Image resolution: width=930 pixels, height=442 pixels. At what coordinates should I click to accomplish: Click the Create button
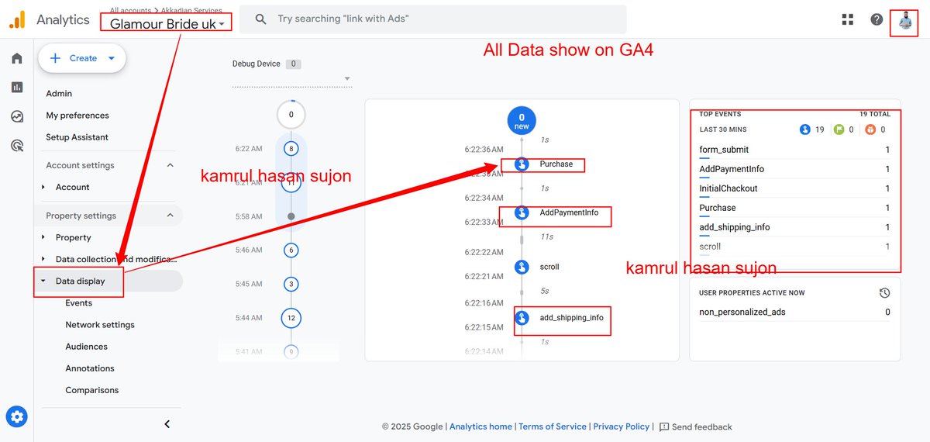tap(82, 58)
